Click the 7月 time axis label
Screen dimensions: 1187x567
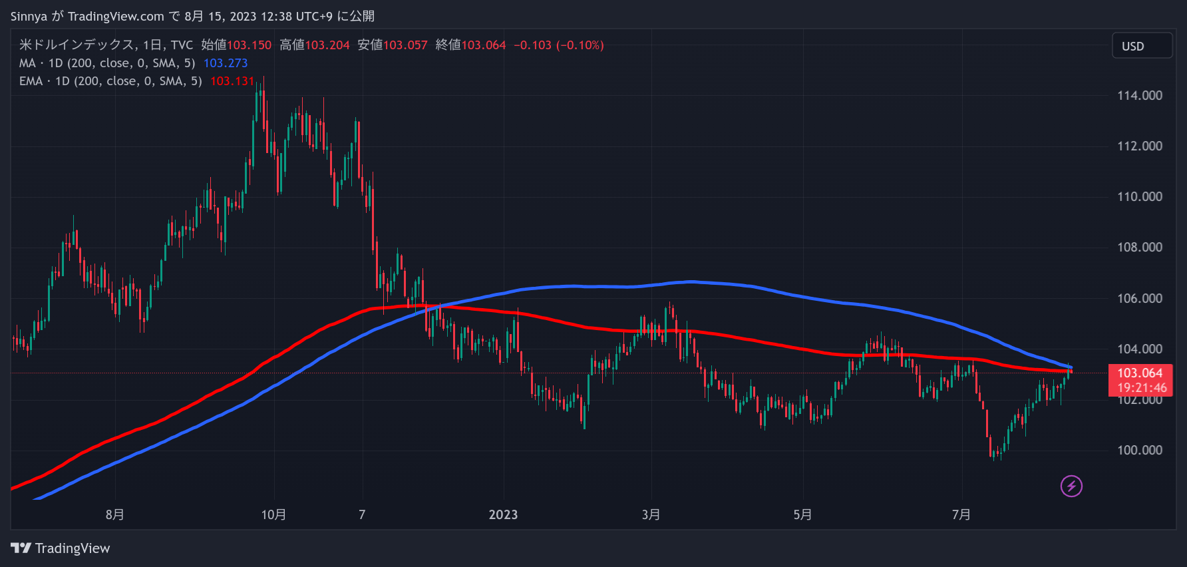pyautogui.click(x=961, y=514)
